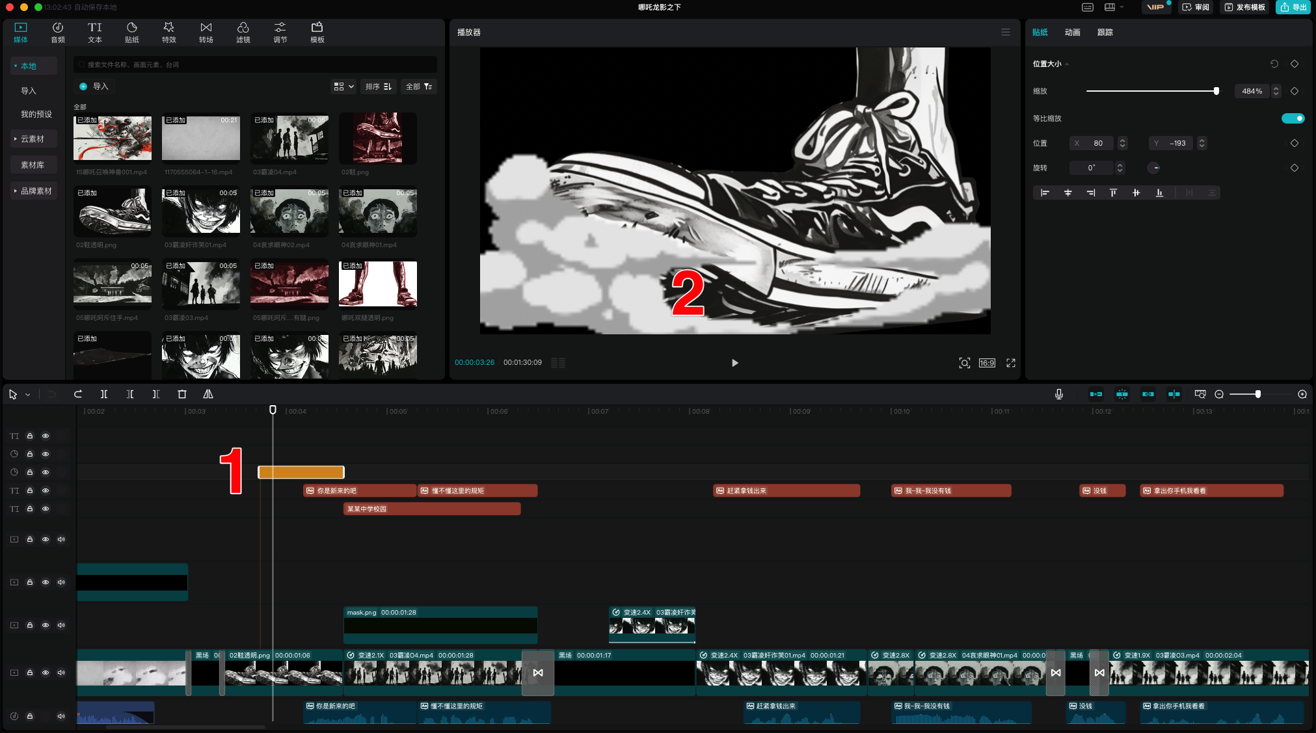Zoom in the timeline with the plus icon
This screenshot has width=1316, height=733.
(1302, 394)
